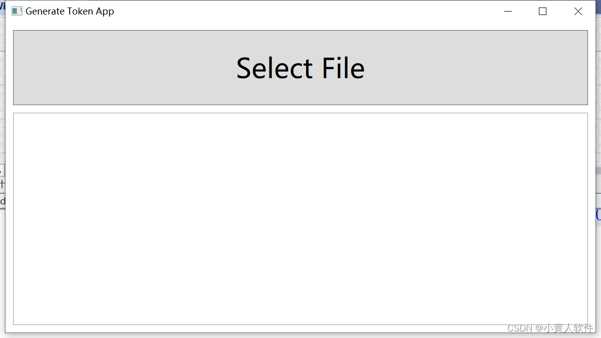Screen dimensions: 601x338
Task: Open a file via the large Select File button
Action: (300, 68)
